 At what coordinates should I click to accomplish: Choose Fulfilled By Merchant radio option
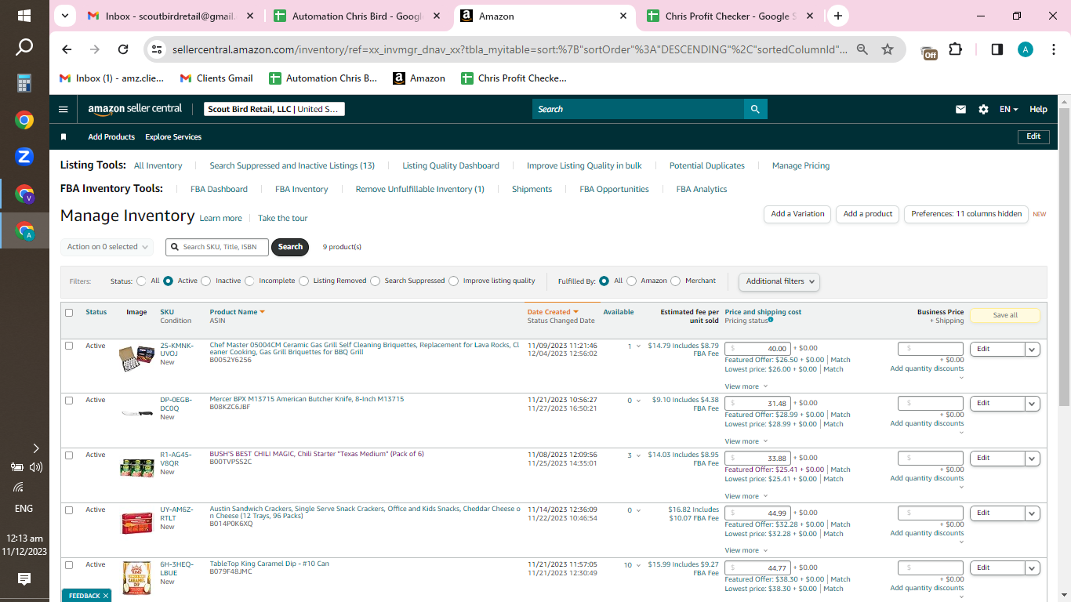click(676, 281)
